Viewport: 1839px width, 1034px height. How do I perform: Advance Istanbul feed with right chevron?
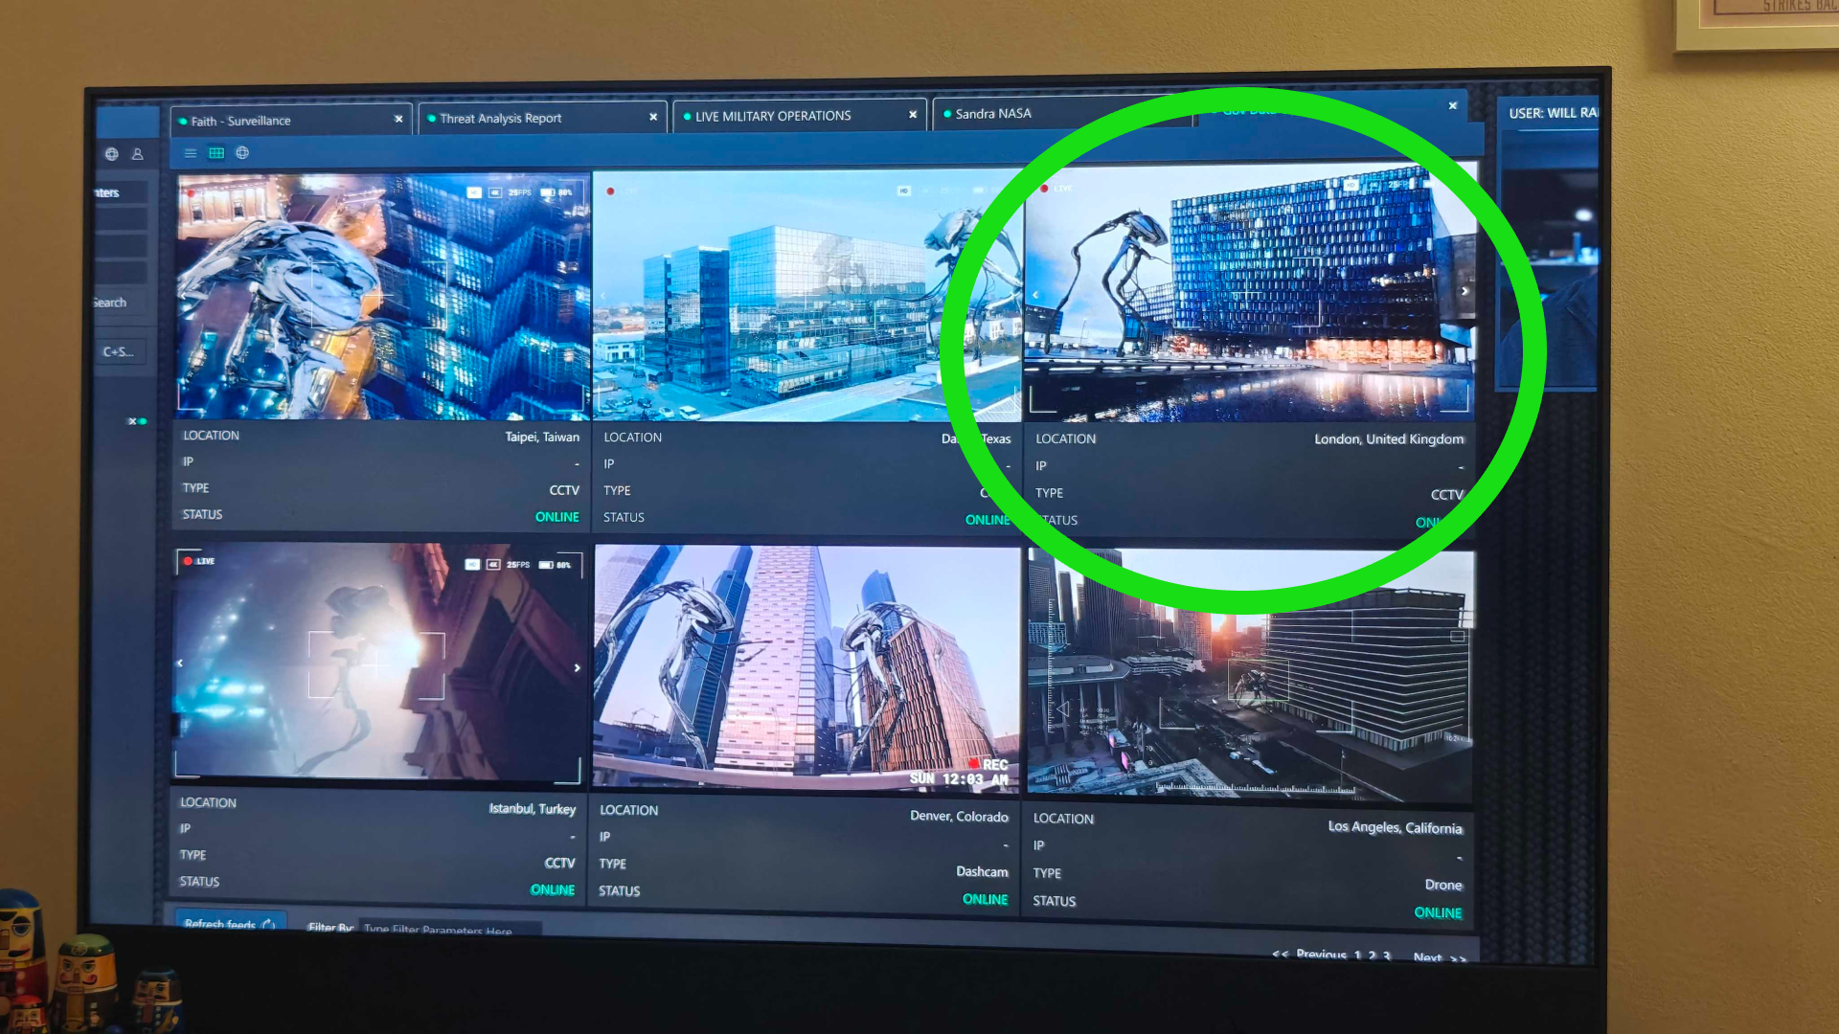pyautogui.click(x=578, y=668)
